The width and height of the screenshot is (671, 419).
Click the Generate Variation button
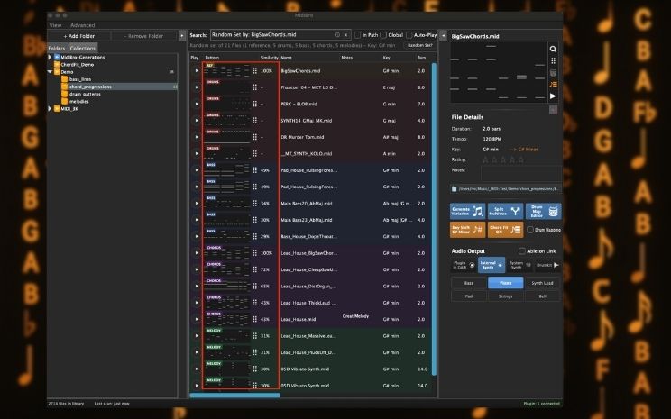coord(468,211)
